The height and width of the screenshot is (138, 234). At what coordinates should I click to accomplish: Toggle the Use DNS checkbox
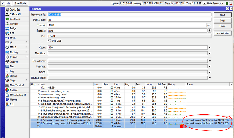pos(50,41)
